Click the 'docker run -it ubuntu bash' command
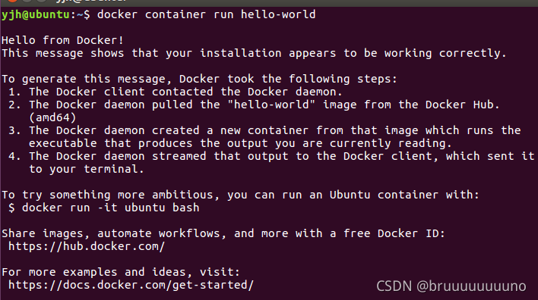Image resolution: width=538 pixels, height=300 pixels. coord(110,208)
